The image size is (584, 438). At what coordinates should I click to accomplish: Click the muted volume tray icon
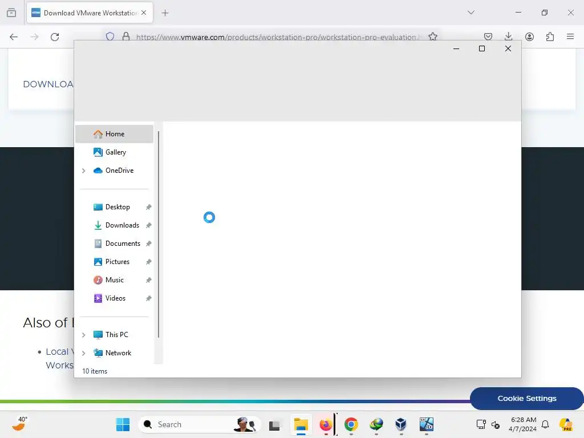tap(496, 424)
